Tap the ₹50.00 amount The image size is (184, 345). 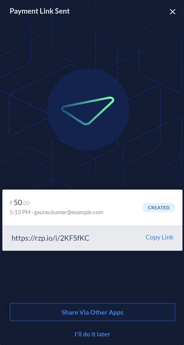pyautogui.click(x=20, y=203)
